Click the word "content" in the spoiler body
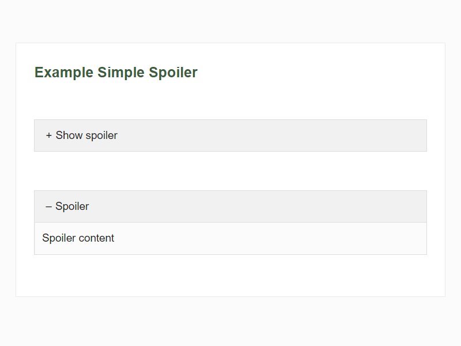Viewport: 461px width, 346px height. pyautogui.click(x=96, y=238)
